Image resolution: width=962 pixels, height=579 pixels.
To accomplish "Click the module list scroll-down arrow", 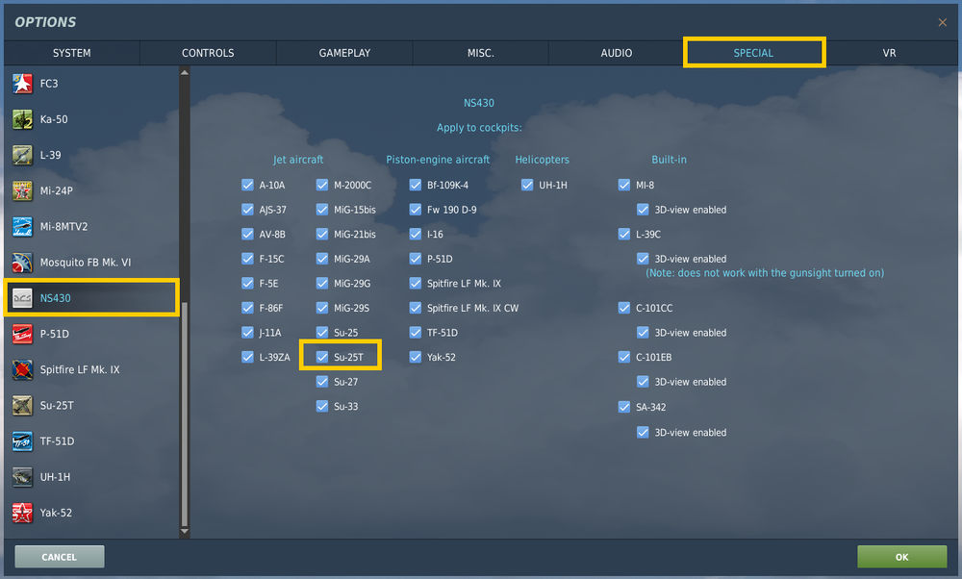I will click(185, 531).
